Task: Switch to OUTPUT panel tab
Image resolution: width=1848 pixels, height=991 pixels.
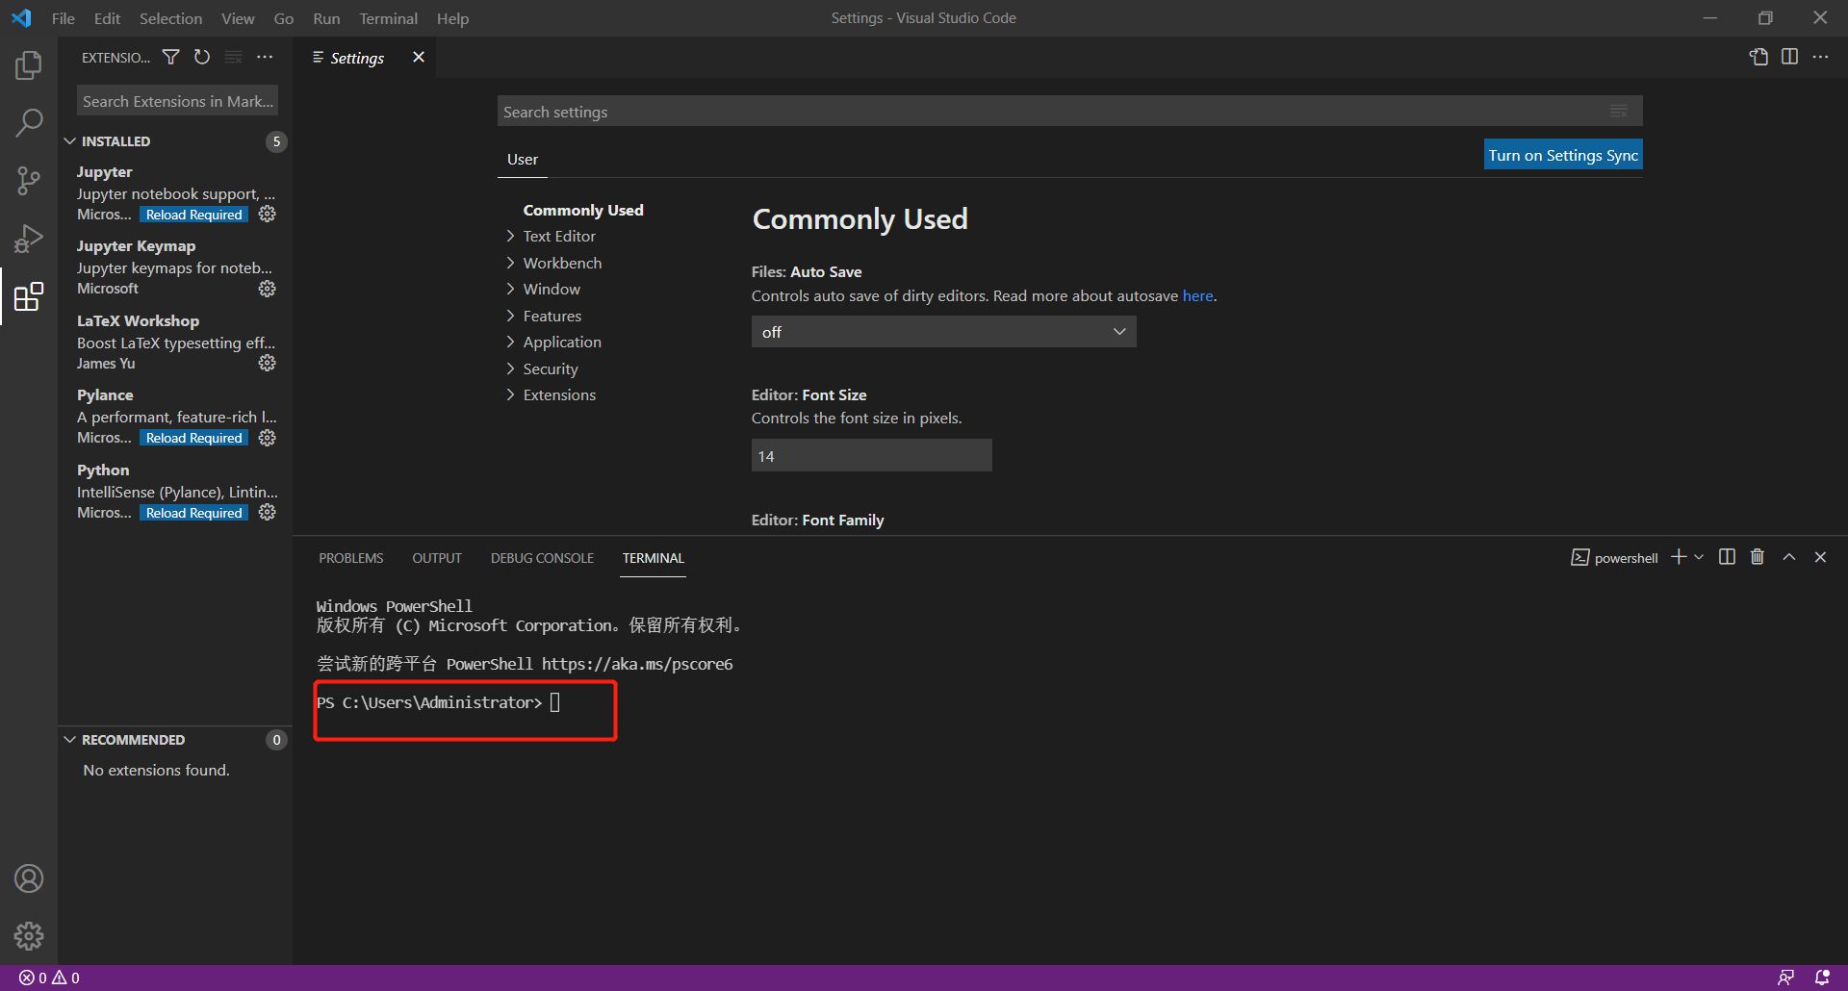Action: pyautogui.click(x=437, y=558)
